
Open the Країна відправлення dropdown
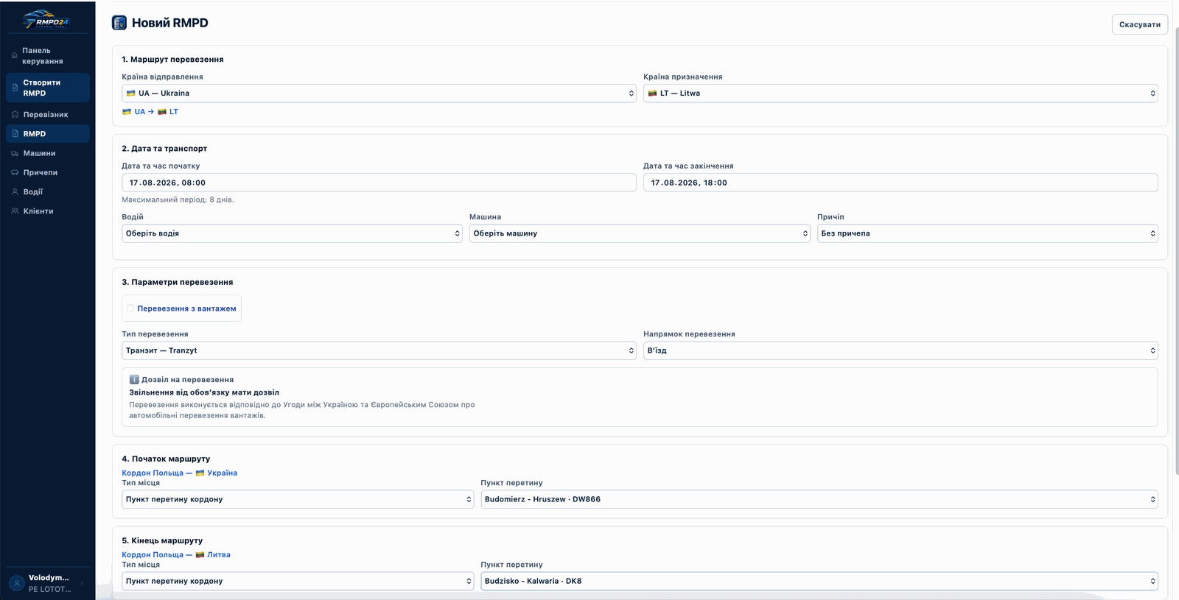(x=379, y=93)
